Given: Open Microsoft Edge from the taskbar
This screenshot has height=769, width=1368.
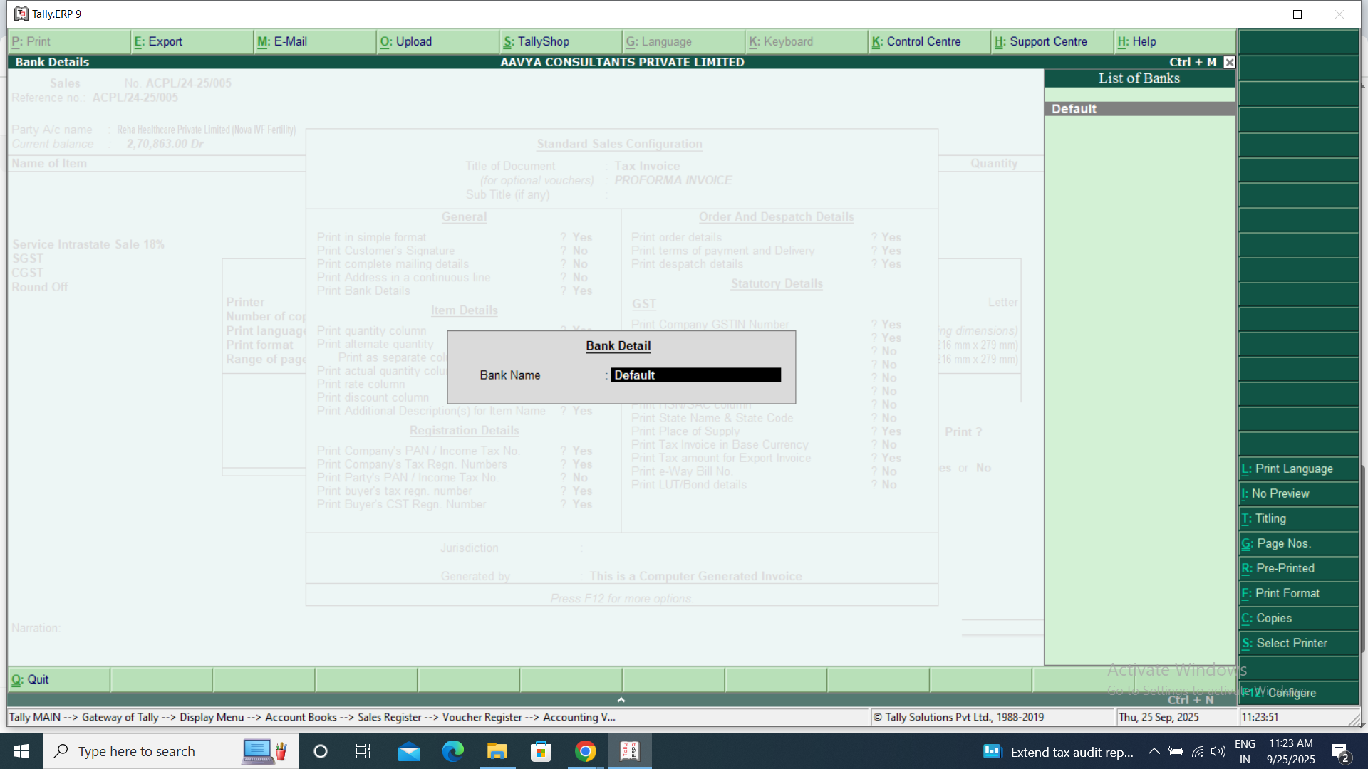Looking at the screenshot, I should [453, 750].
